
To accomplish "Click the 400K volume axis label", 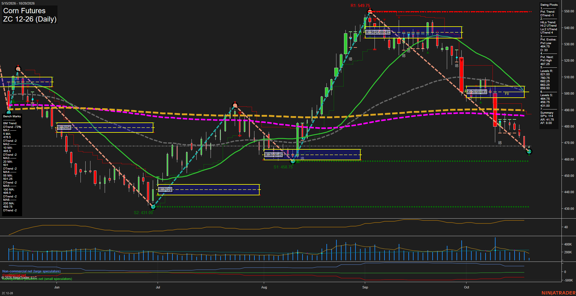I will point(568,244).
